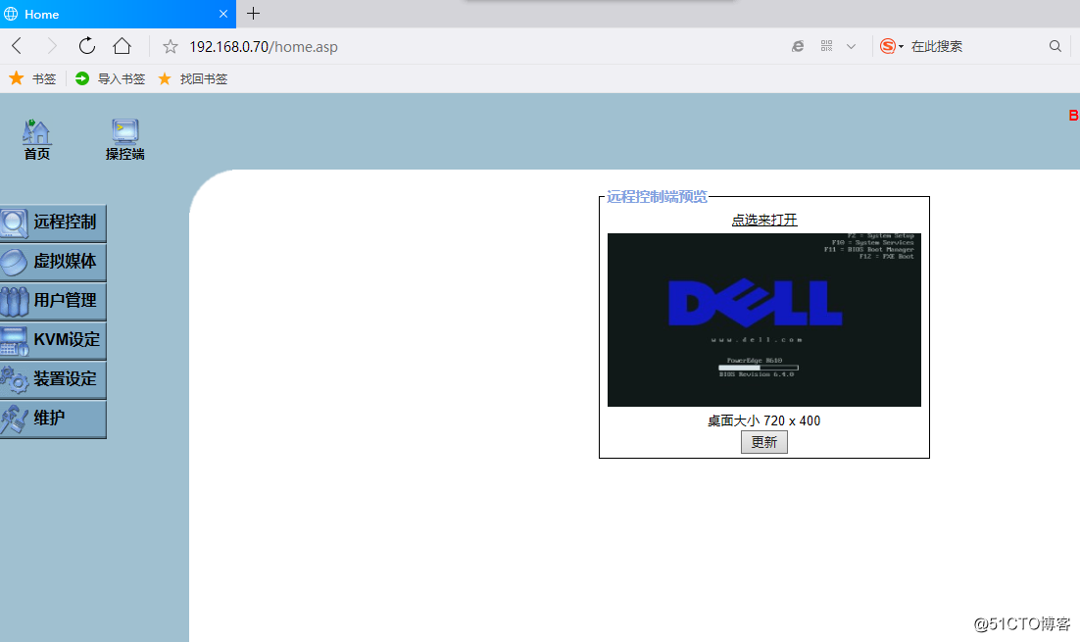
Task: Click the tools icon beside 维护
Action: tap(14, 420)
